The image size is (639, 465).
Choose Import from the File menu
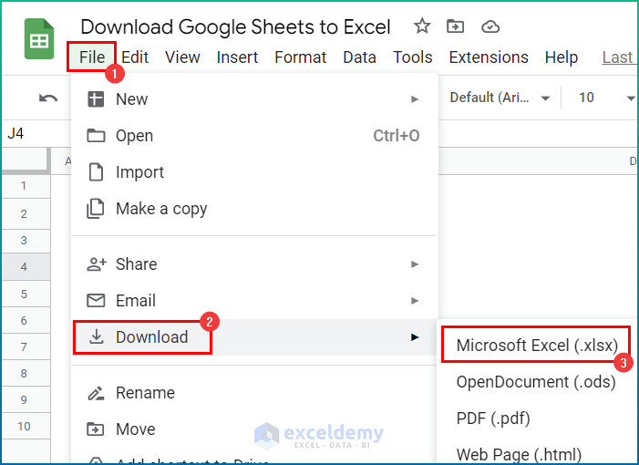[x=254, y=172]
